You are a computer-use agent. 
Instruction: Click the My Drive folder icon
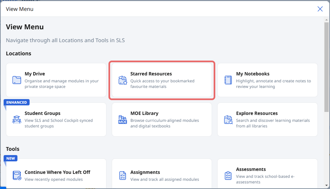[x=17, y=80]
